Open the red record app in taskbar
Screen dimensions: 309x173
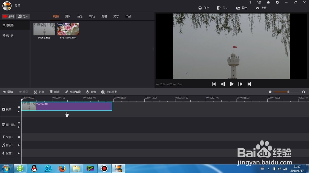(104, 168)
